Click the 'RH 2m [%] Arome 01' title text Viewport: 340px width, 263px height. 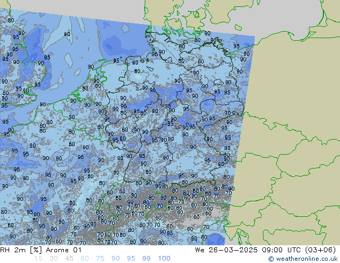(41, 250)
